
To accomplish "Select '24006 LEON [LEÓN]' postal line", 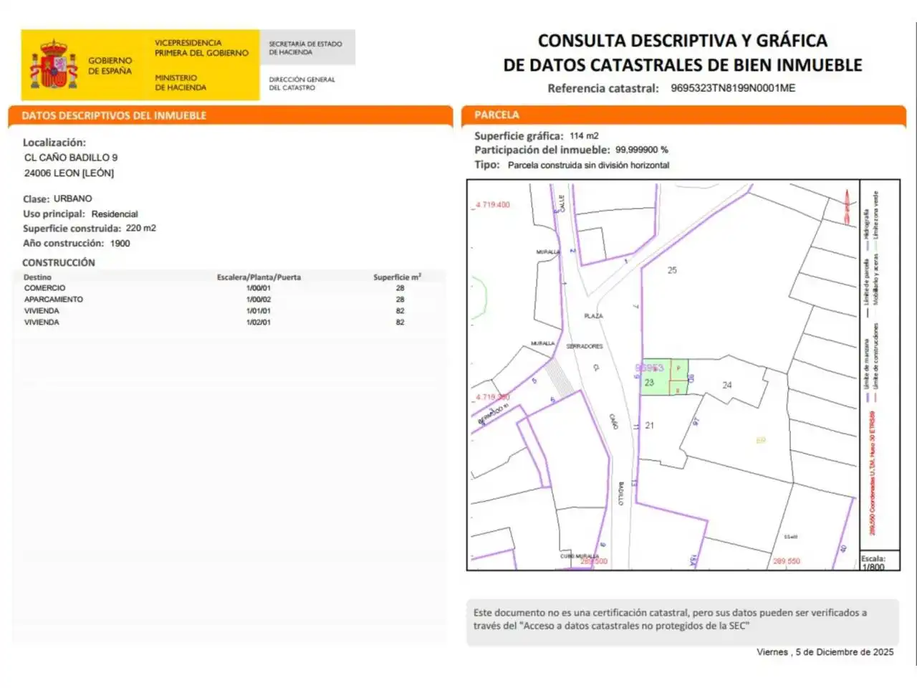I will tap(69, 173).
